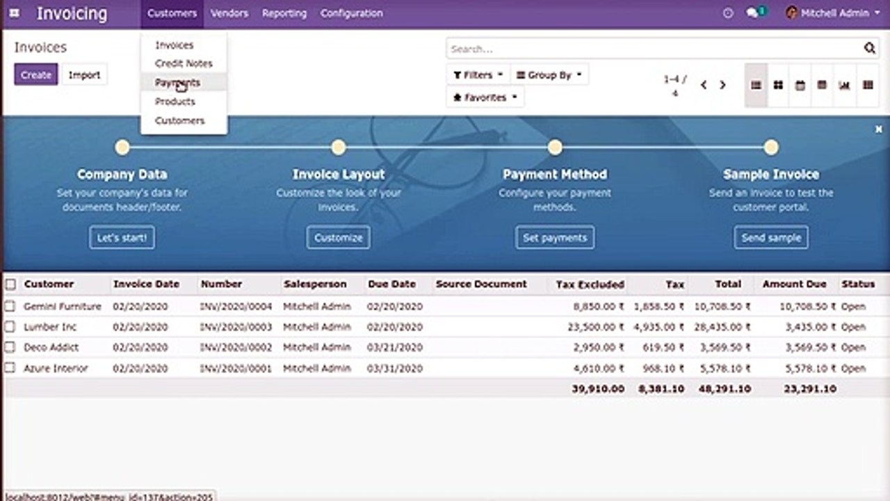Click Mitchell Admin avatar picture
The image size is (890, 501).
coord(791,13)
